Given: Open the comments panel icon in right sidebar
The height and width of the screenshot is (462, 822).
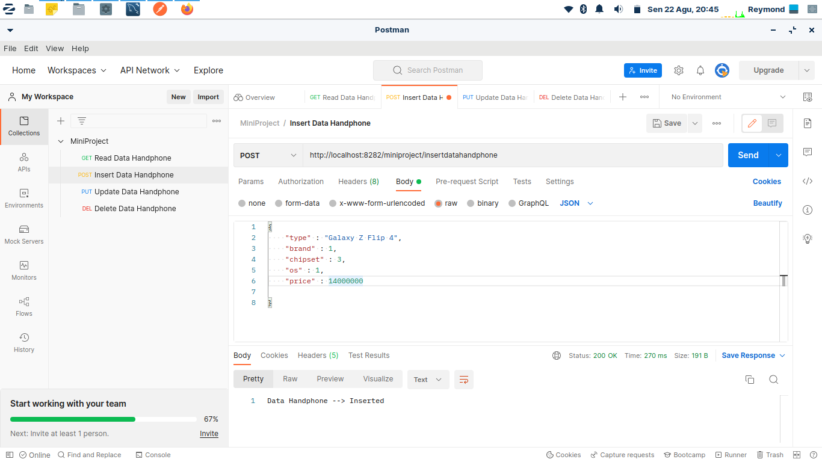Looking at the screenshot, I should (x=808, y=152).
